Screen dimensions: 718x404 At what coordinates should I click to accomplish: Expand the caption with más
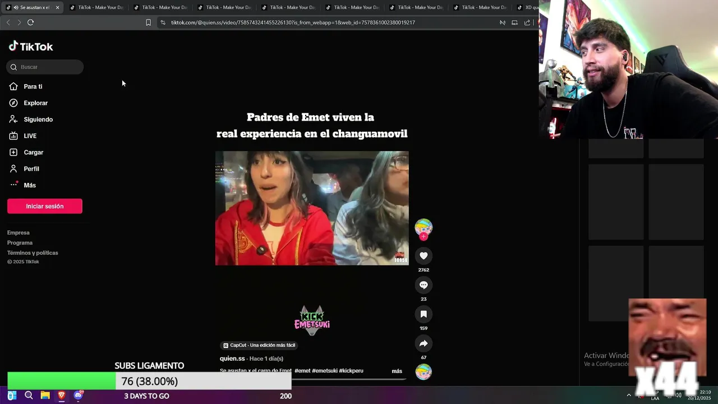pos(397,371)
